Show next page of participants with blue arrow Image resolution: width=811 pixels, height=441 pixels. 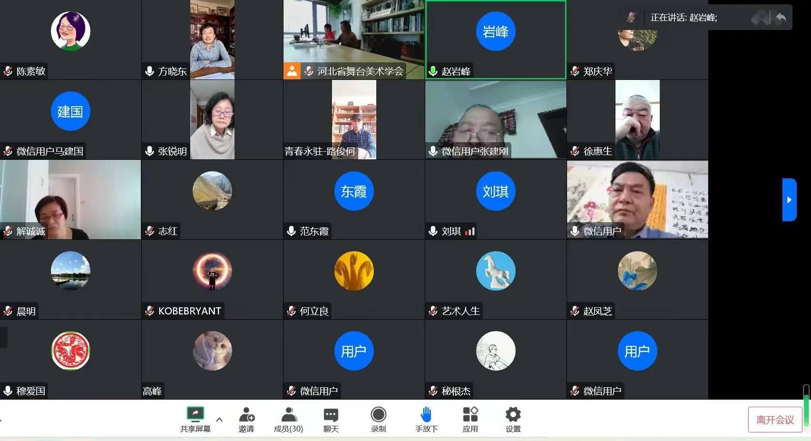pos(789,200)
